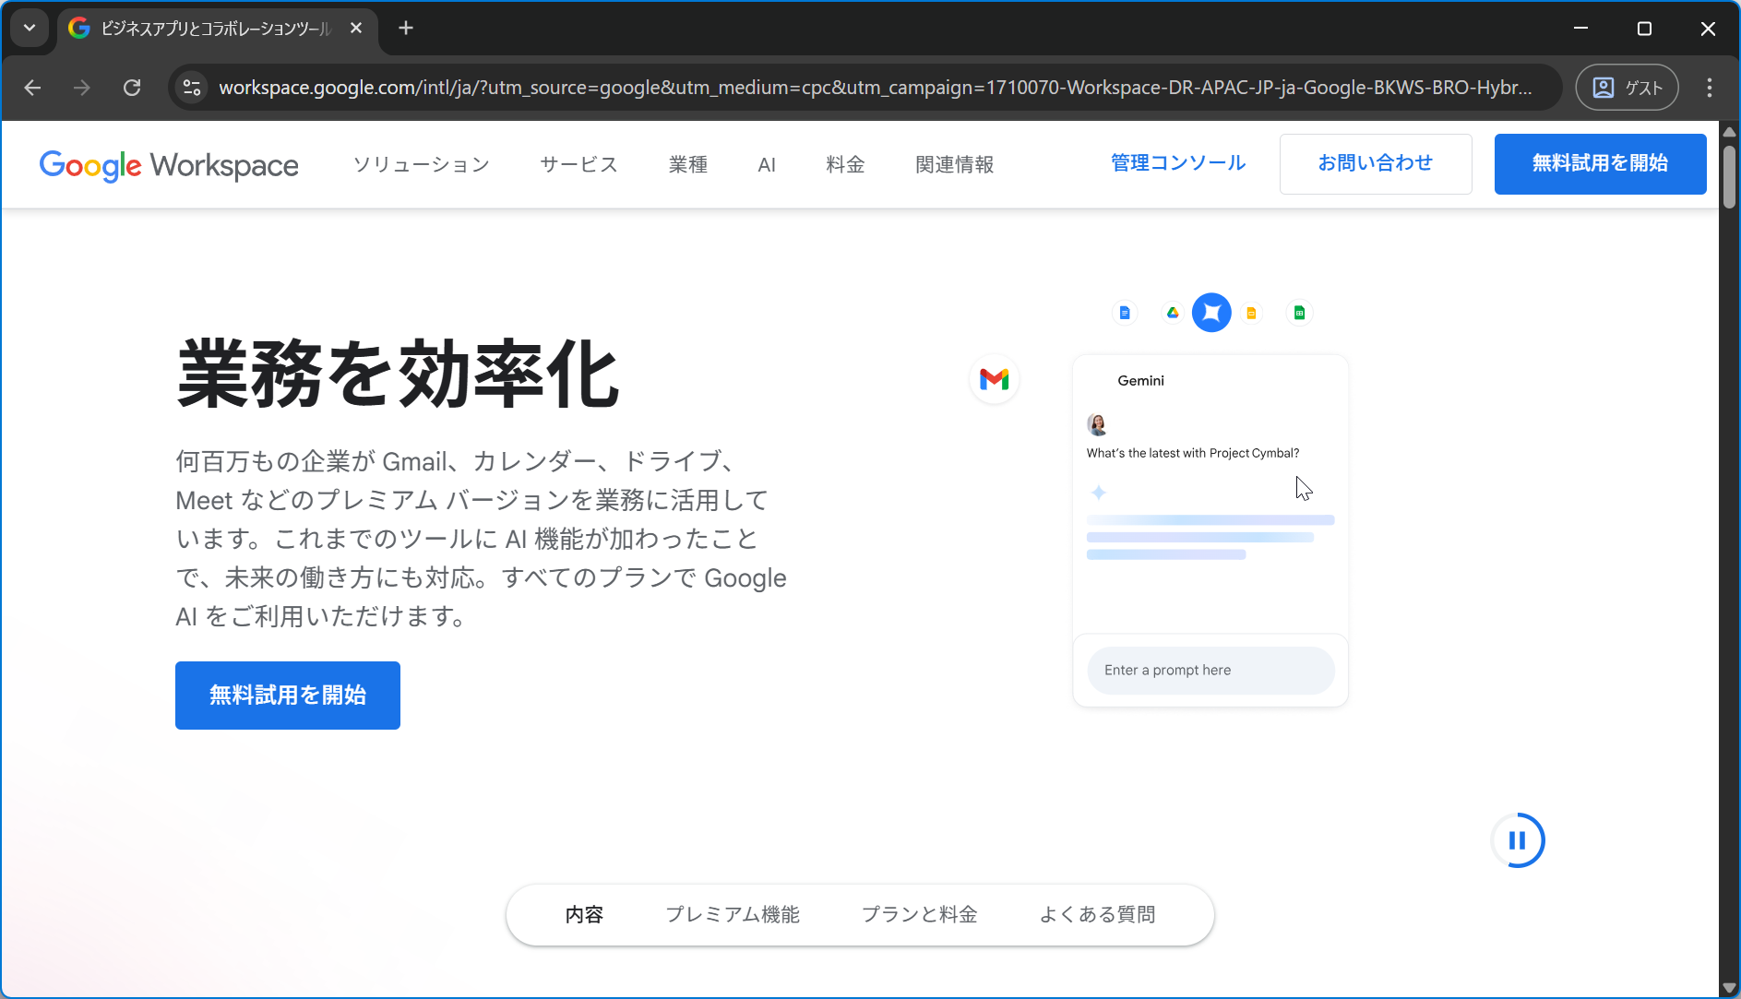
Task: Open the Chrome three-dot menu
Action: (1709, 88)
